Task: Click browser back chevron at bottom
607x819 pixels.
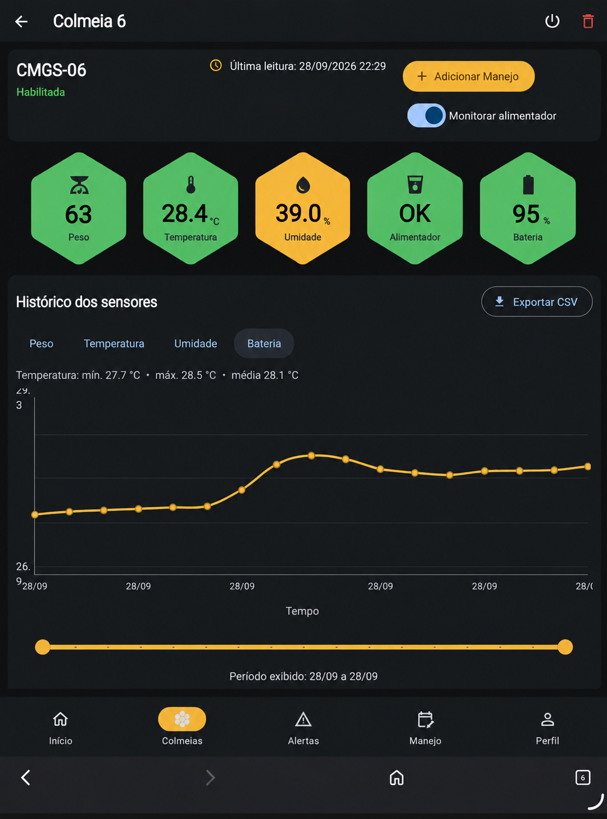Action: 25,777
